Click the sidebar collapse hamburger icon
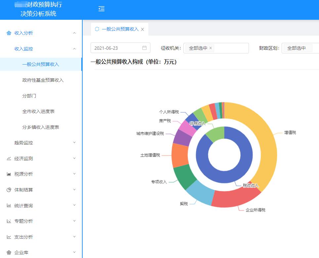Viewport: 319px width, 258px height. tap(101, 9)
